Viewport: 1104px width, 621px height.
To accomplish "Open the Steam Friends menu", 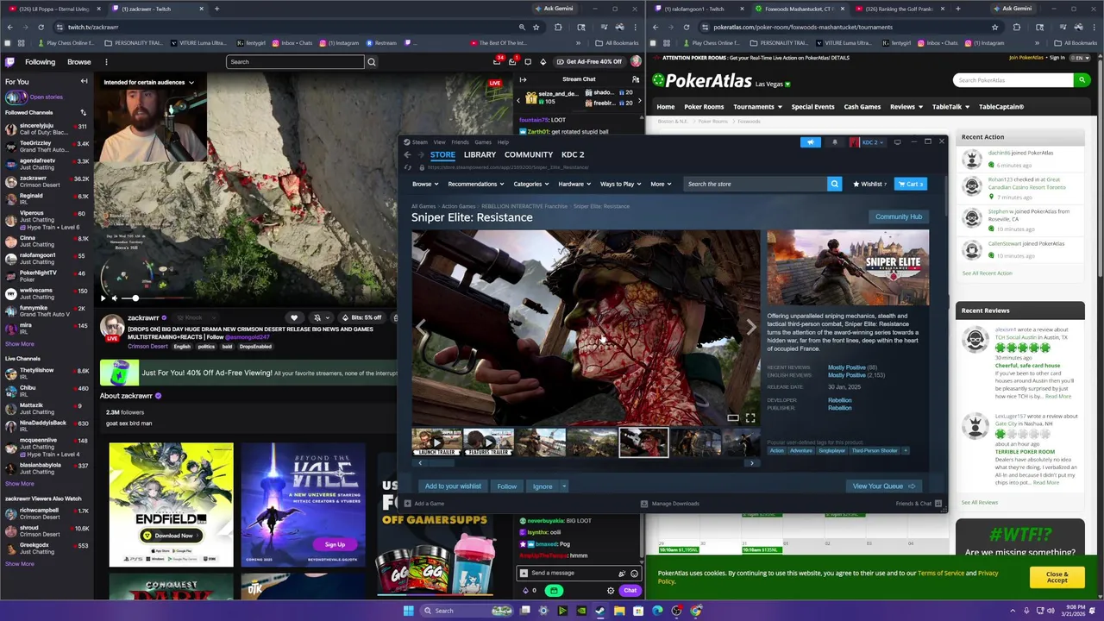I will coord(460,142).
